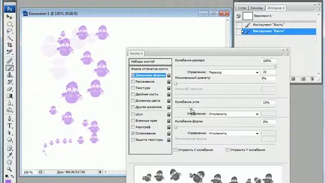Enable Другая динамика checkbox
The height and width of the screenshot is (183, 325).
click(133, 107)
